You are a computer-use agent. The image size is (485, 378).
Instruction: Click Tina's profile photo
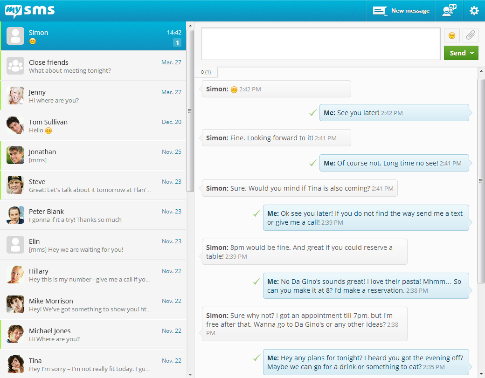(x=15, y=364)
